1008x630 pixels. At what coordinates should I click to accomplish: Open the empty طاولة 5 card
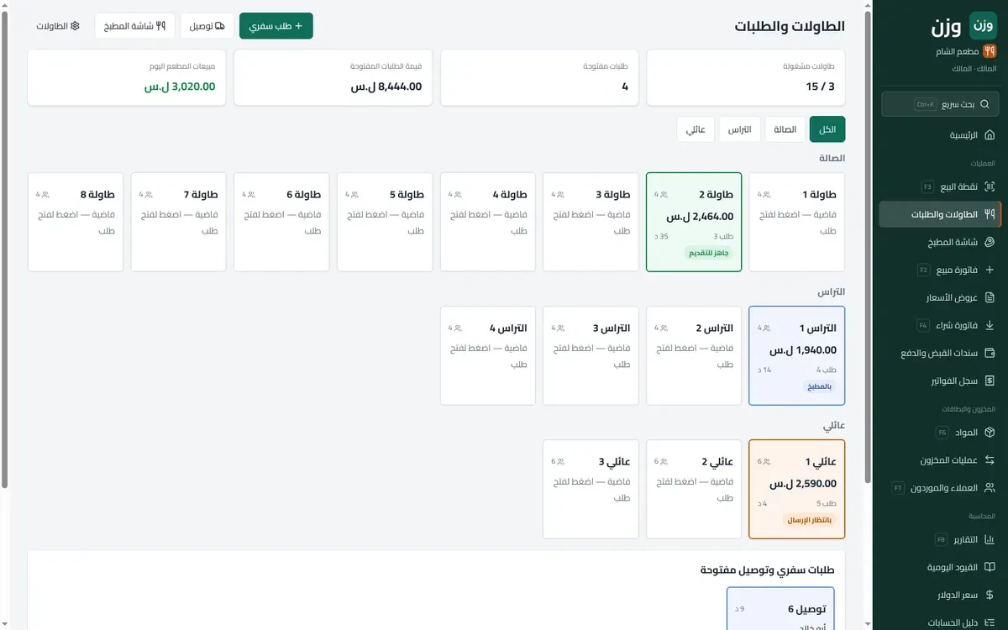pyautogui.click(x=385, y=223)
